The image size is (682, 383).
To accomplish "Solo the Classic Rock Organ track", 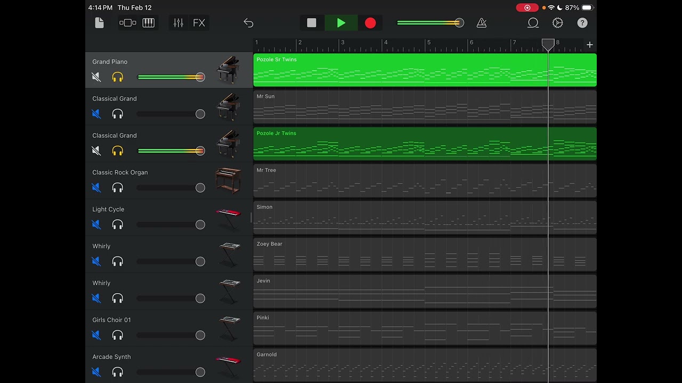I will (118, 188).
